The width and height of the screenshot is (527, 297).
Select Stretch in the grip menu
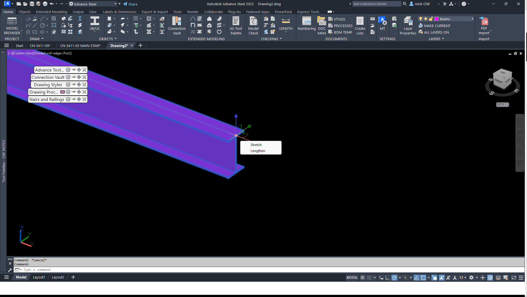[x=256, y=145]
